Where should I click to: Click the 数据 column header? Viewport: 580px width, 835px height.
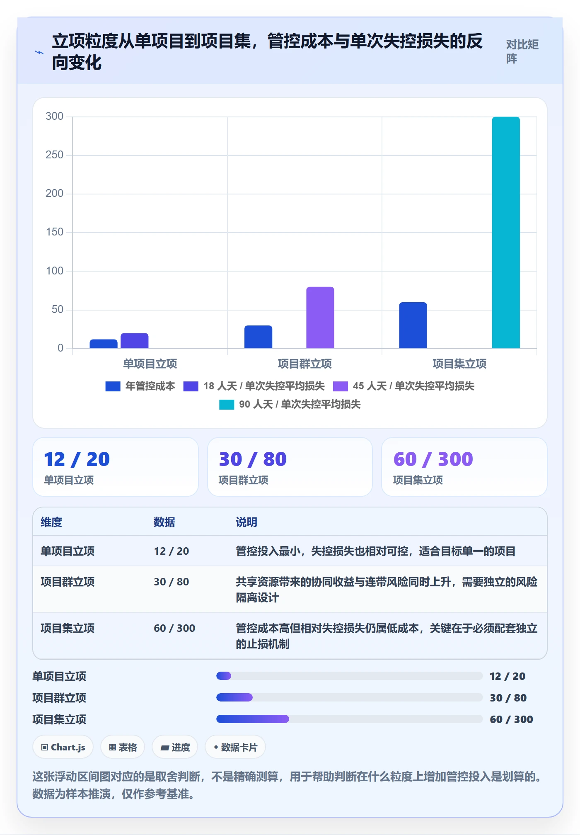coord(164,522)
